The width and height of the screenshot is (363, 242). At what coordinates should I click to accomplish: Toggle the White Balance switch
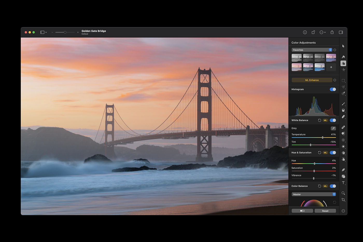click(x=333, y=120)
